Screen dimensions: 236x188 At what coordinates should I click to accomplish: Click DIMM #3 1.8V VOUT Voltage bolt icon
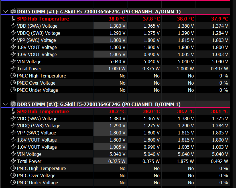pyautogui.click(x=13, y=140)
